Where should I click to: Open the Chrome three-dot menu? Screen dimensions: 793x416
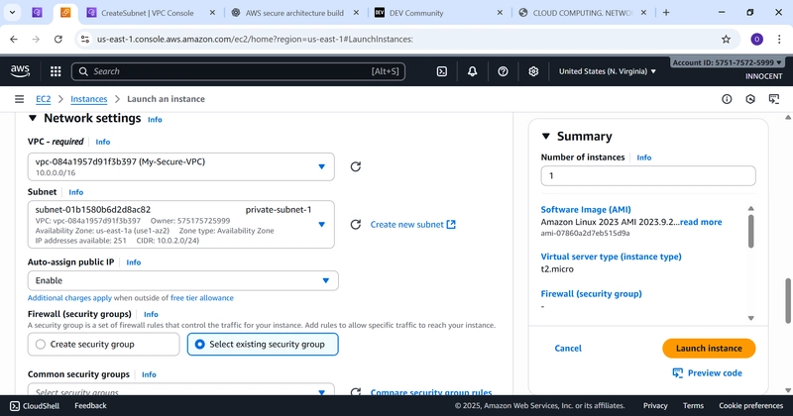pyautogui.click(x=779, y=39)
